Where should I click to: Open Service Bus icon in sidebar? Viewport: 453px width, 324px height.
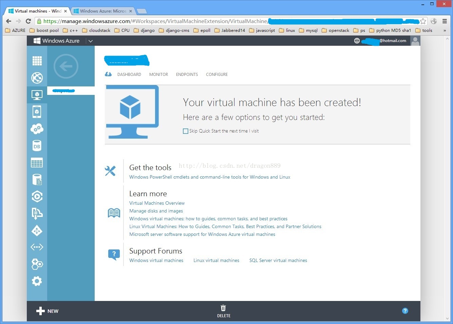pyautogui.click(x=37, y=213)
